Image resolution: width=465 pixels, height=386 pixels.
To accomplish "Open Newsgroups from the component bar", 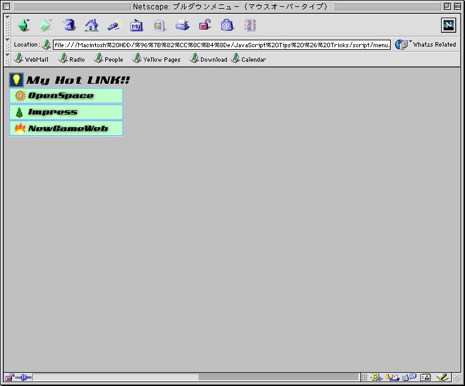I will pos(410,377).
